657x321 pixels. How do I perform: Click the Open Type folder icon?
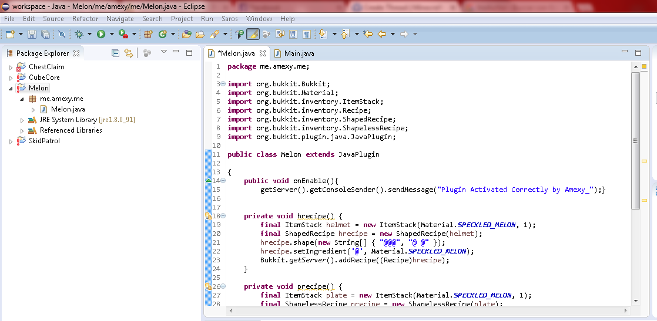pos(187,35)
